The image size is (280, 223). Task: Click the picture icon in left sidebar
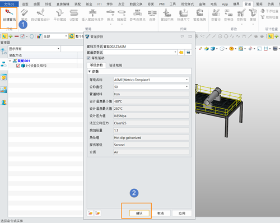4,90
